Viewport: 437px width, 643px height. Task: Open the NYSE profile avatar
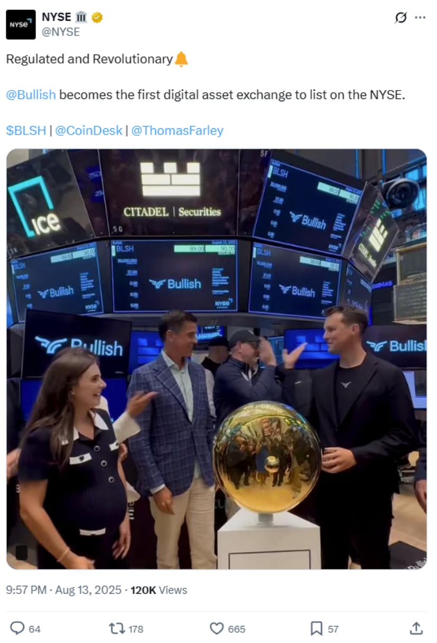[21, 24]
